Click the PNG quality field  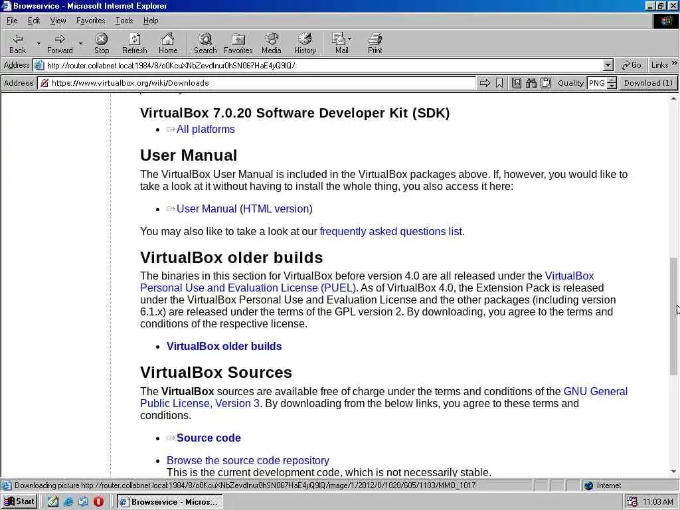pos(597,83)
